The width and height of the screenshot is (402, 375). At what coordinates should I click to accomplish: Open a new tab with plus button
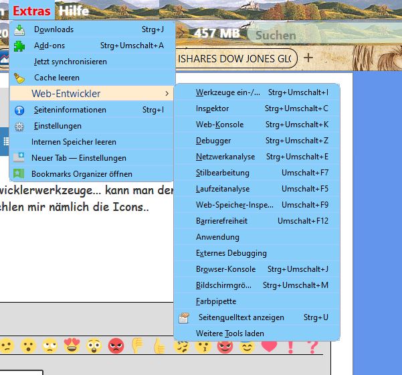pos(308,58)
